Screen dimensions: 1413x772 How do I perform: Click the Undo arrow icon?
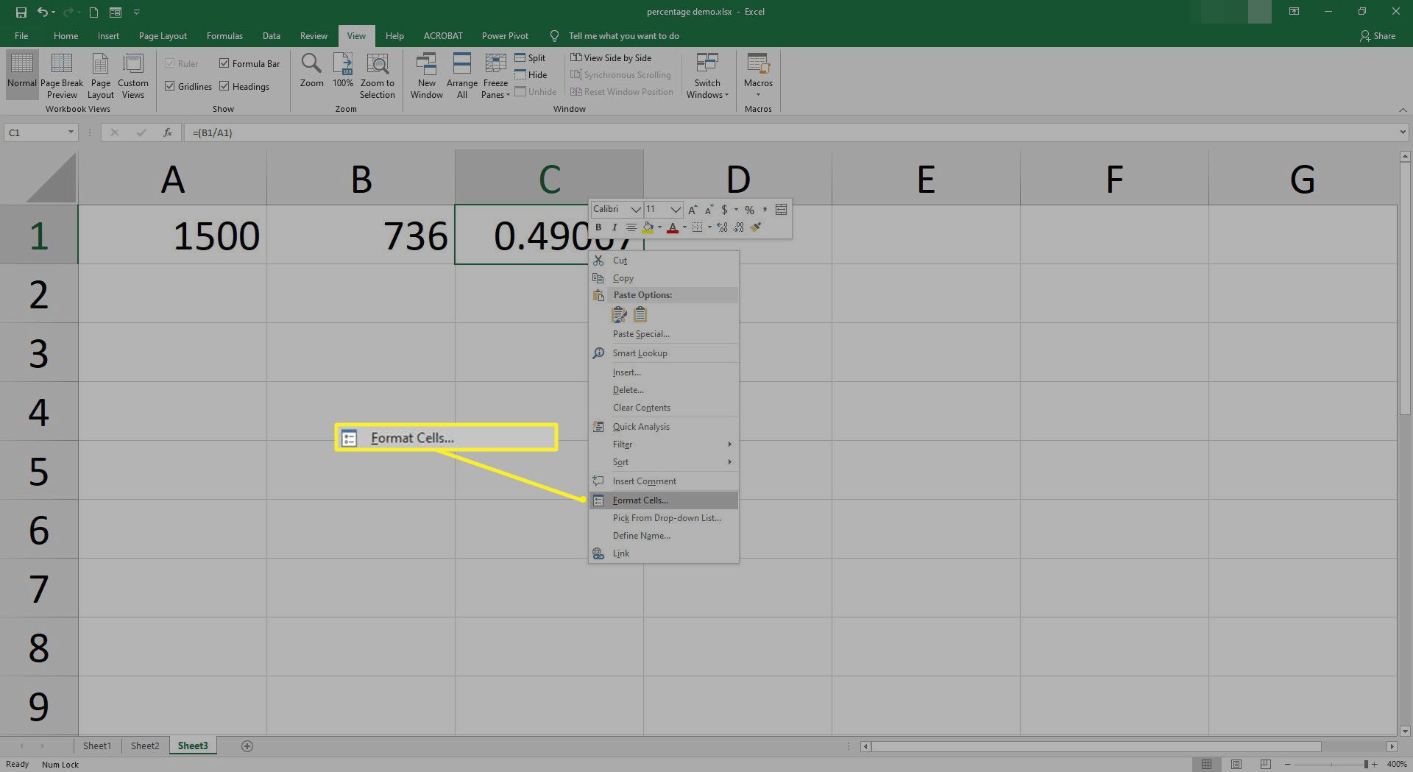[x=43, y=12]
